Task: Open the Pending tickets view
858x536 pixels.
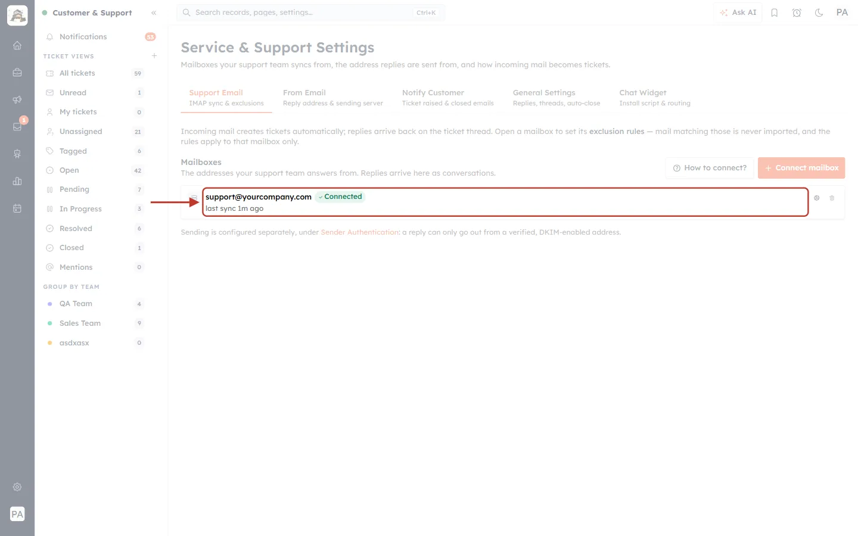Action: click(x=95, y=189)
